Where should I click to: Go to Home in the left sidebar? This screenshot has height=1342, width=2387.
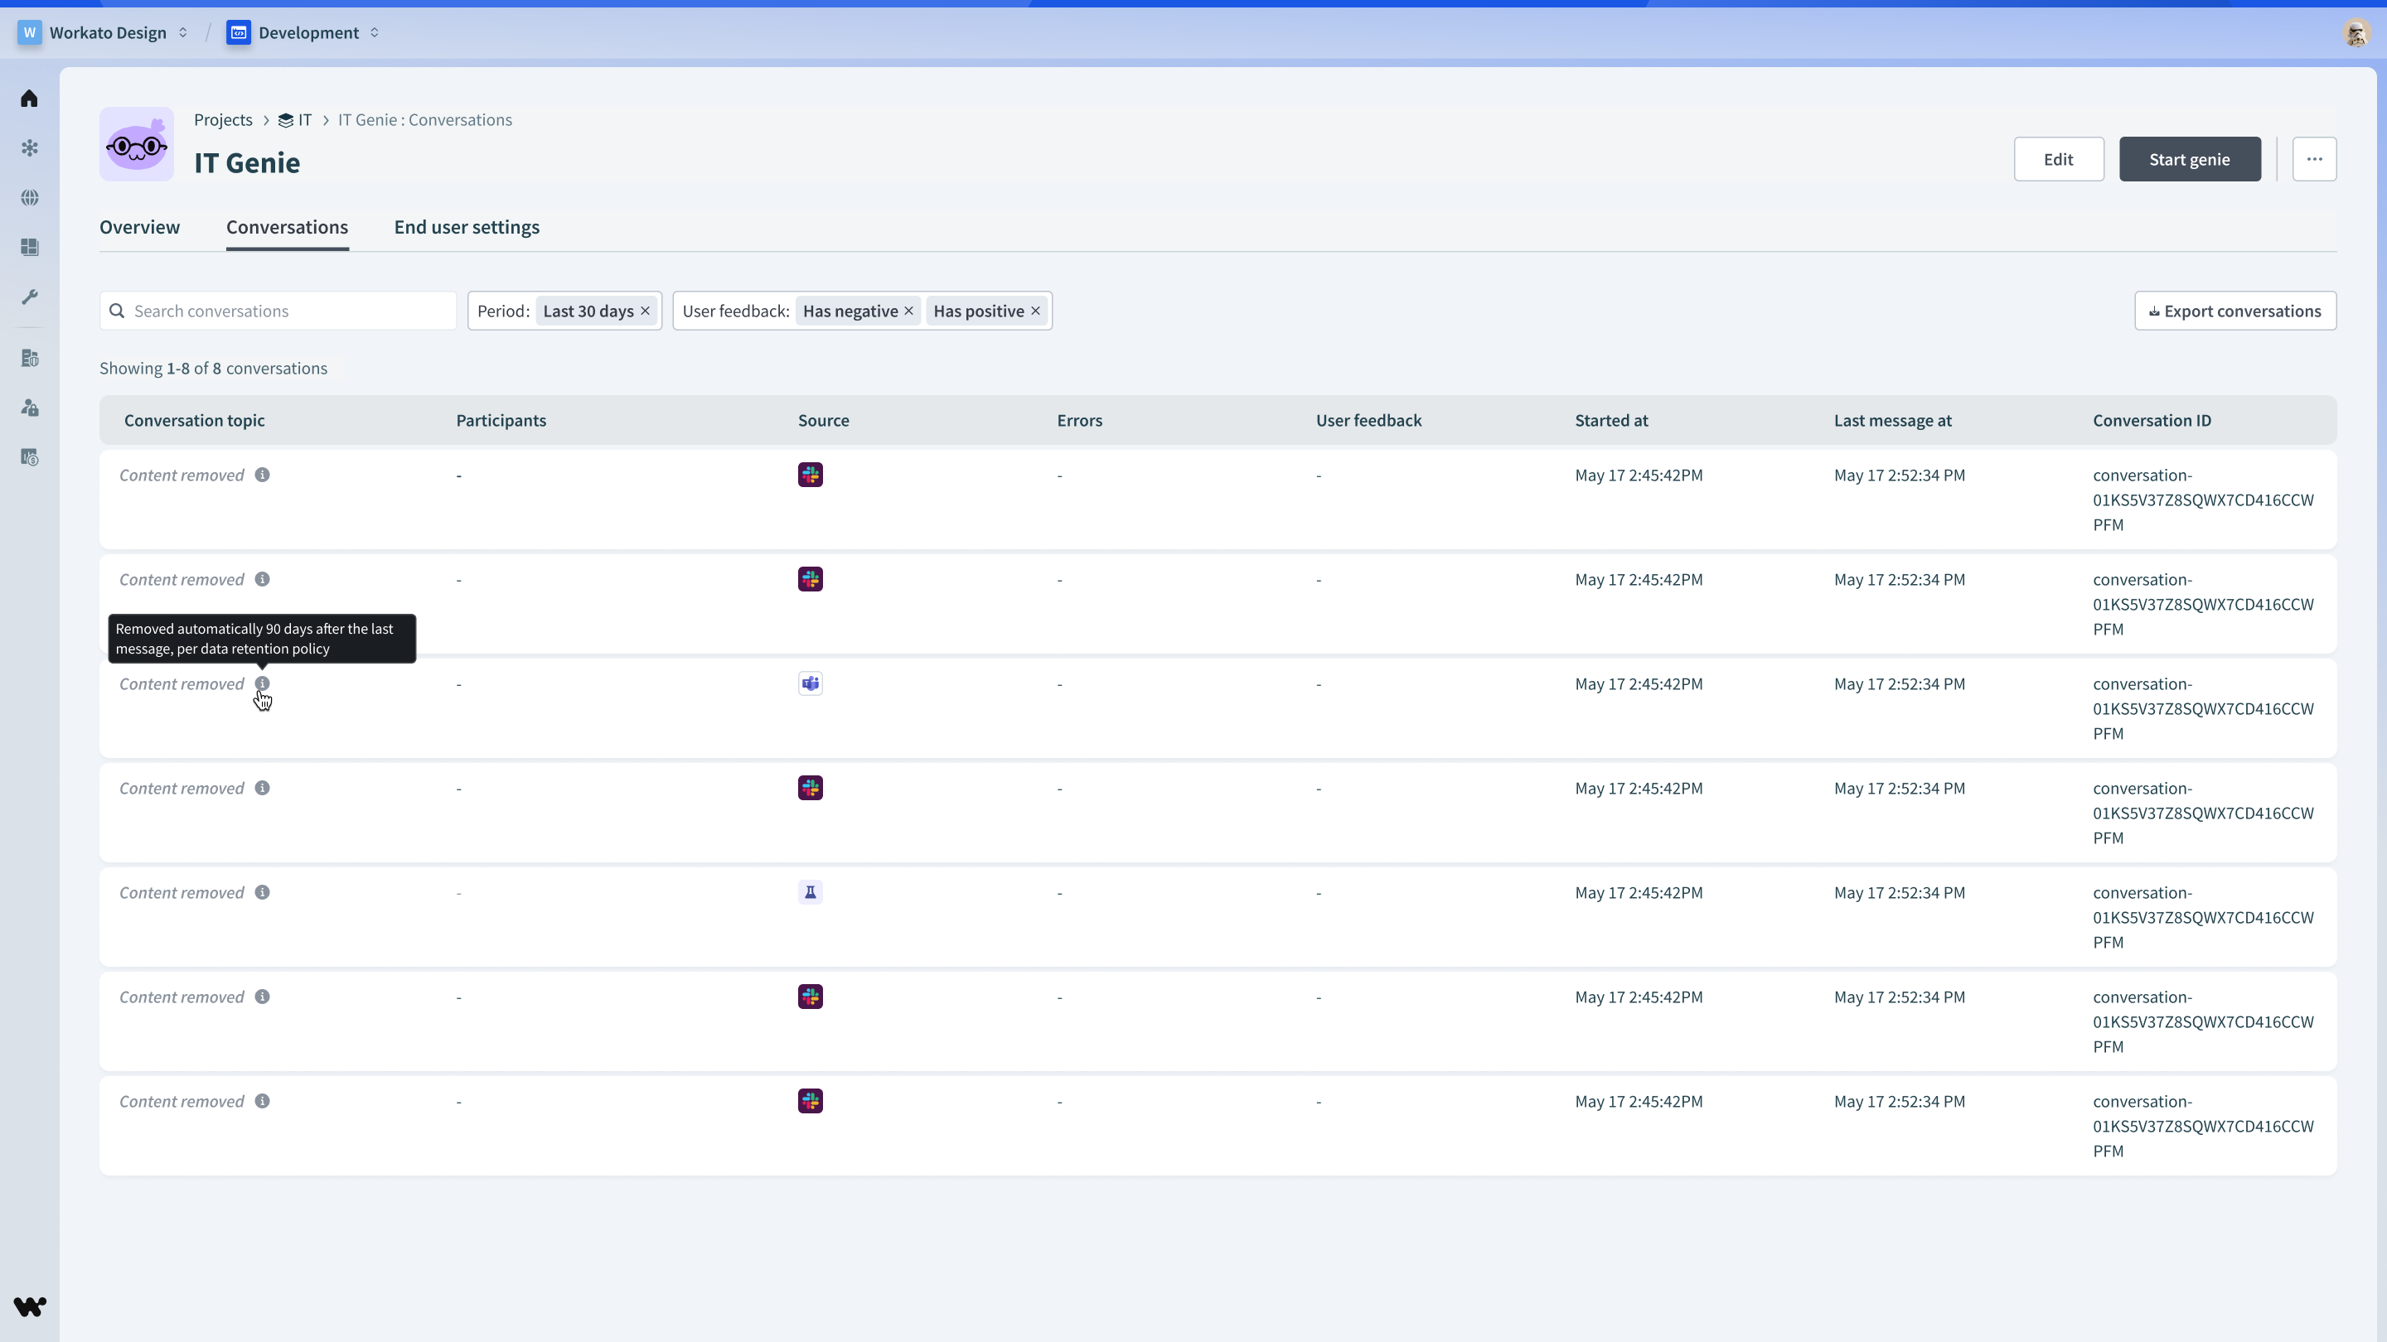point(30,99)
